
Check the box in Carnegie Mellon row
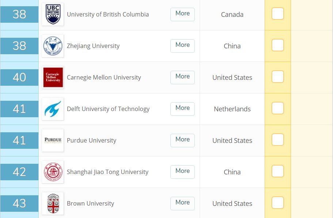point(278,77)
